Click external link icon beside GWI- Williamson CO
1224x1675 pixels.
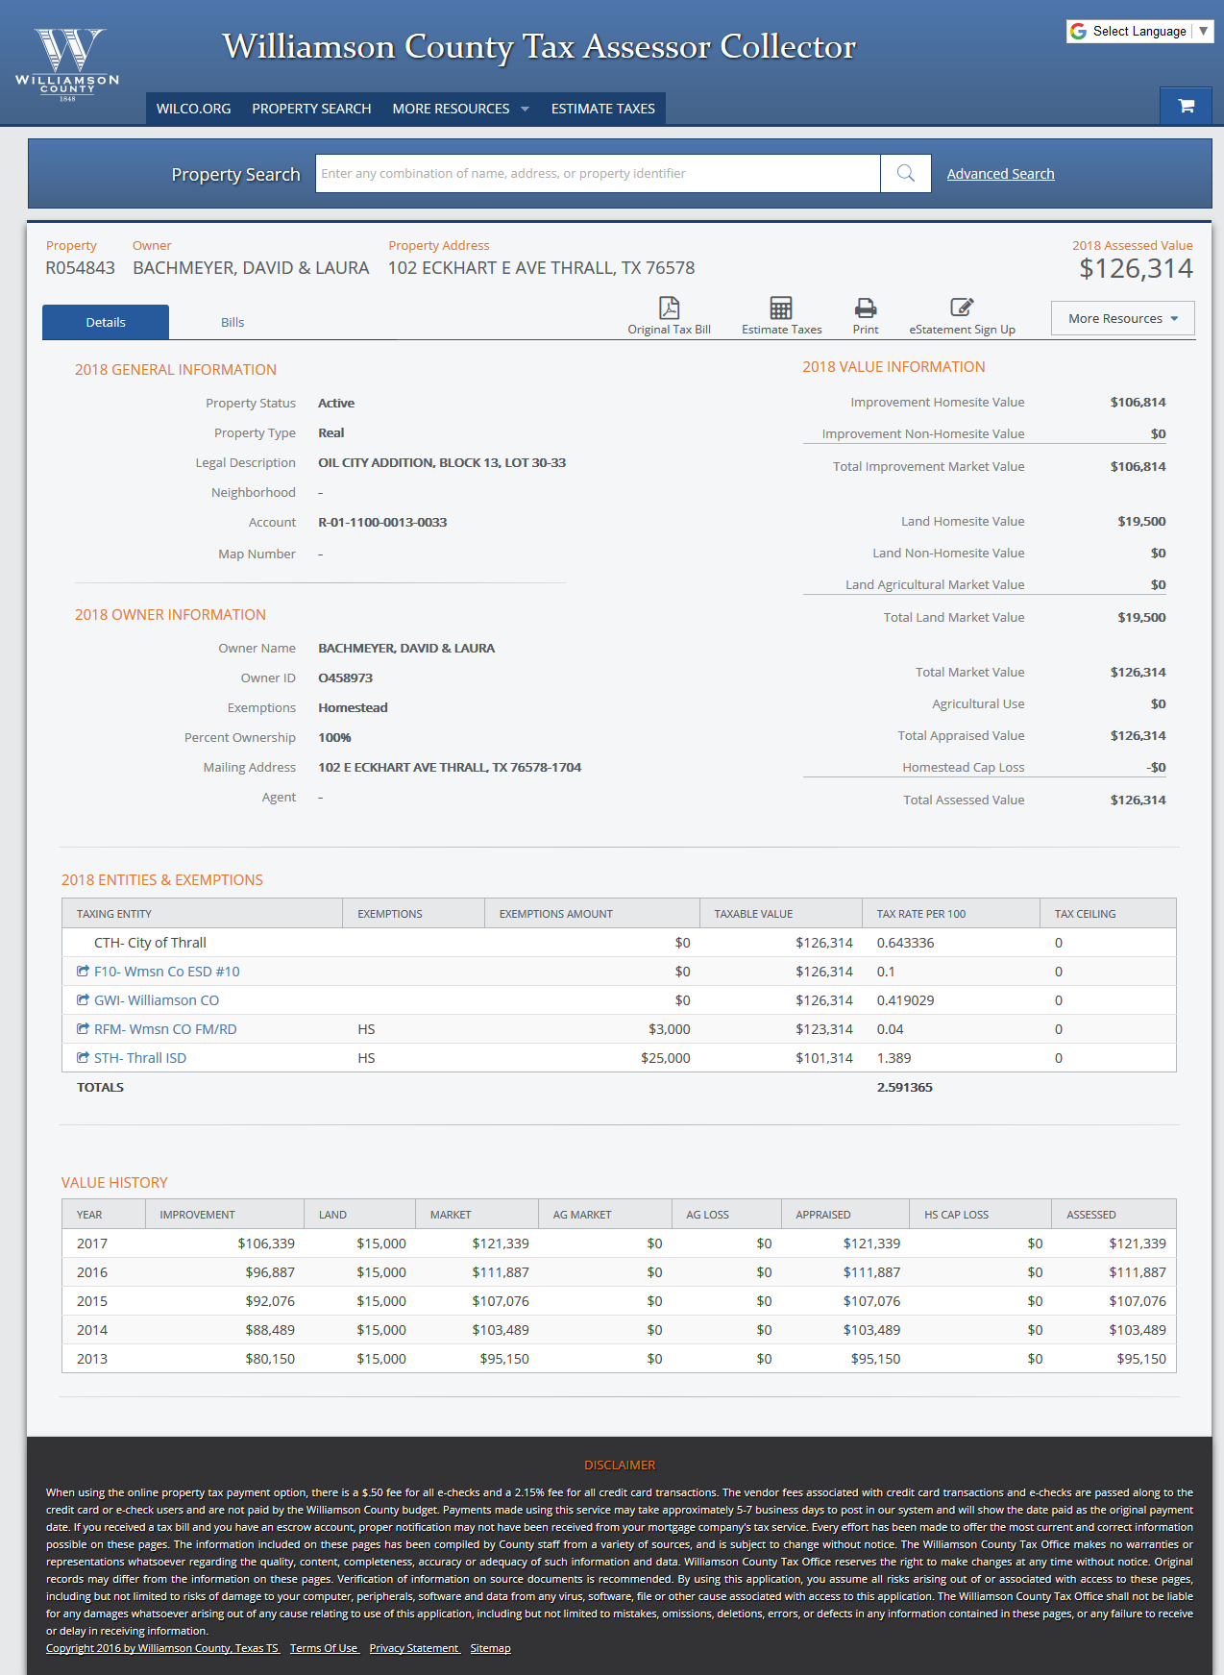coord(83,1000)
